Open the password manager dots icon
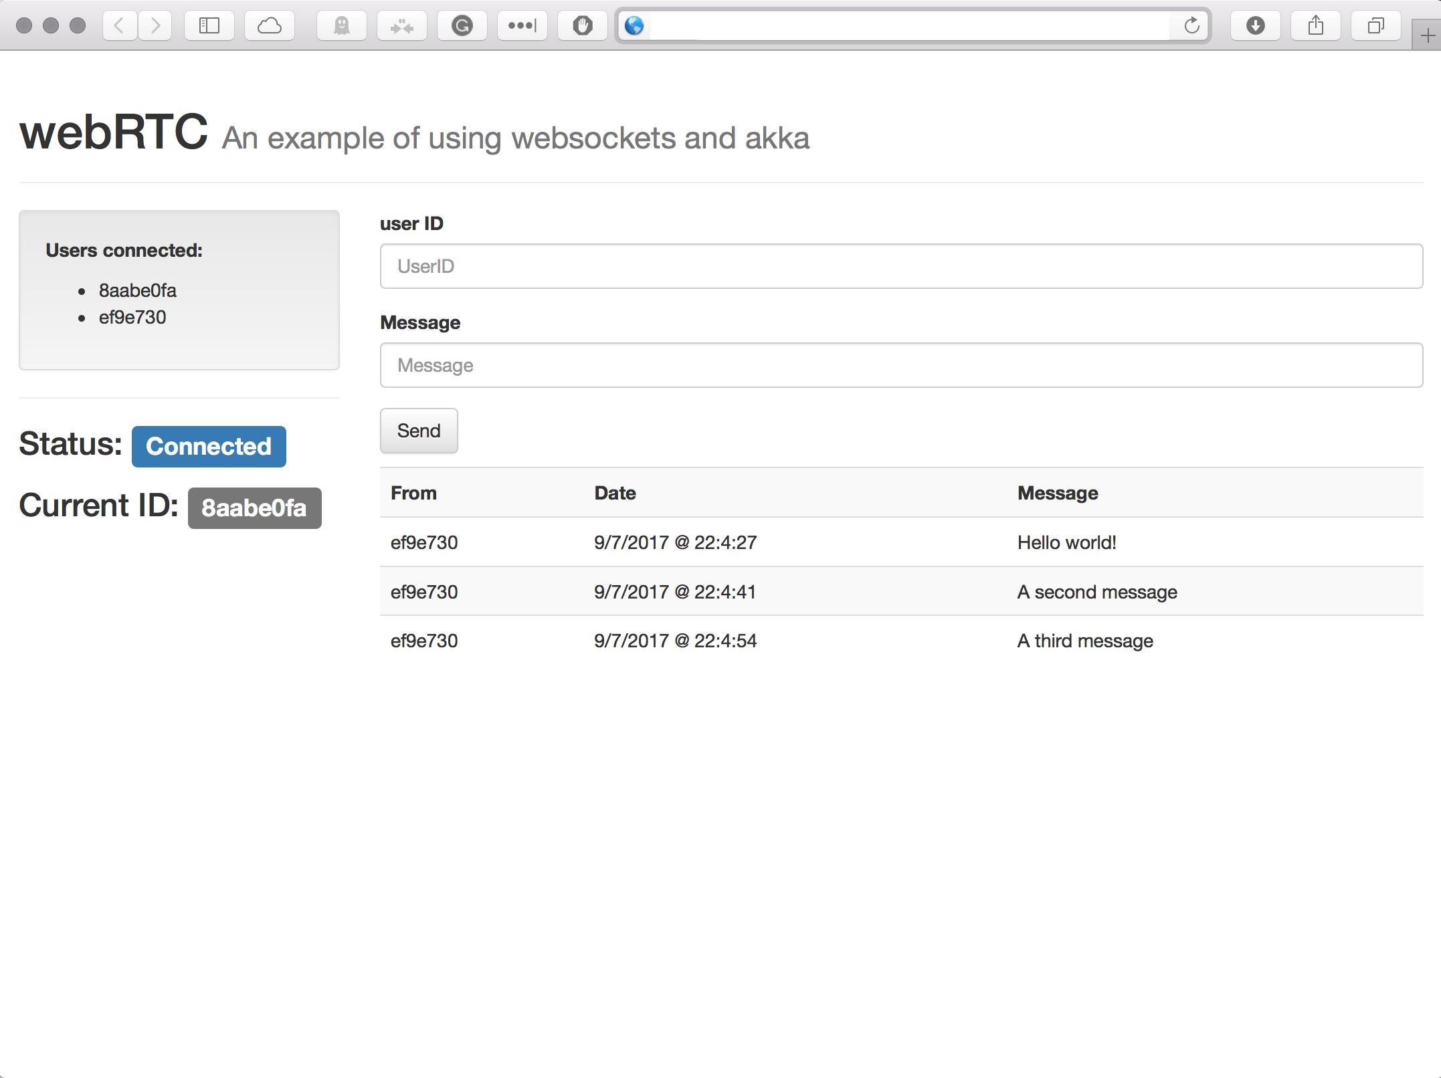Viewport: 1441px width, 1078px height. pyautogui.click(x=522, y=25)
